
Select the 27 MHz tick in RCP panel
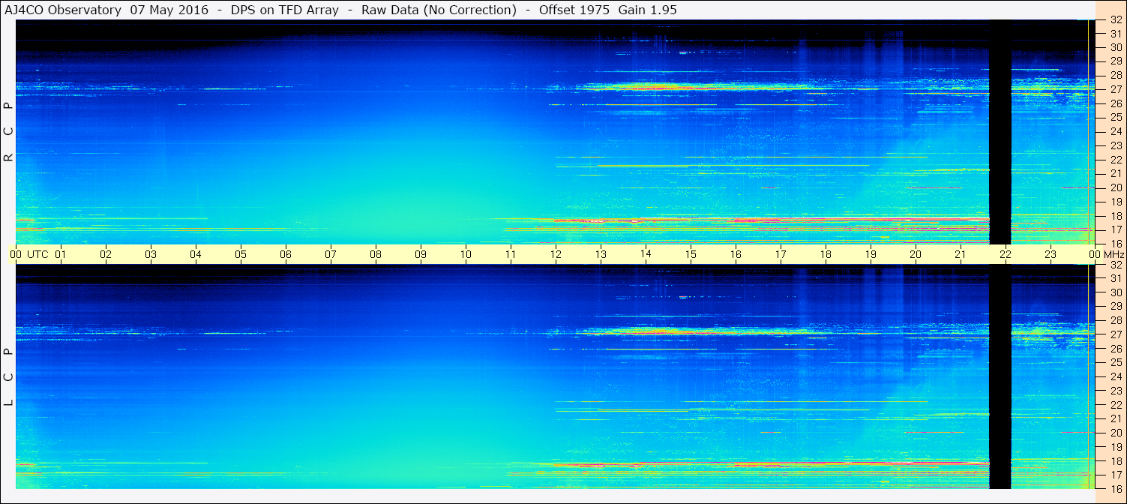click(x=1116, y=89)
